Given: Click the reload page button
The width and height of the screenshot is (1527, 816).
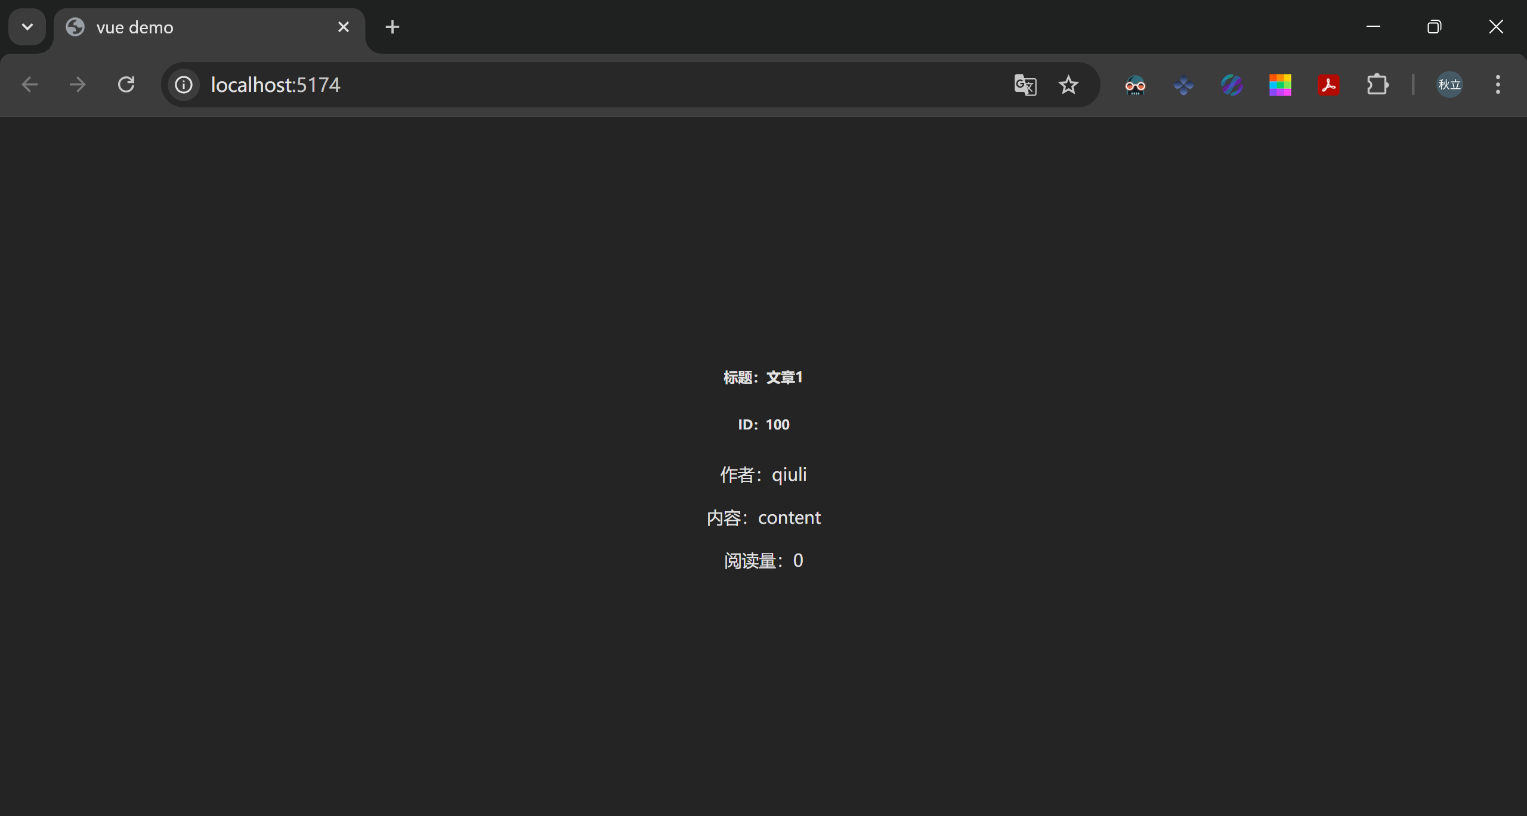Looking at the screenshot, I should click(126, 85).
